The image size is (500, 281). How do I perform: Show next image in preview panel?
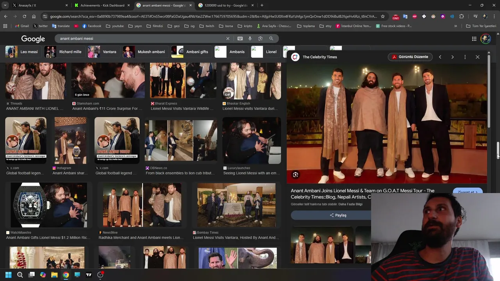point(452,57)
